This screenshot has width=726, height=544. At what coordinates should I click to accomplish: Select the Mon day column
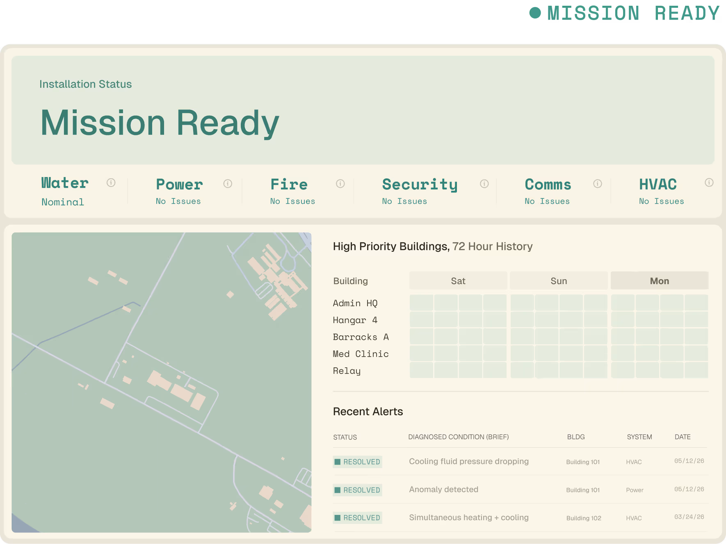coord(659,281)
